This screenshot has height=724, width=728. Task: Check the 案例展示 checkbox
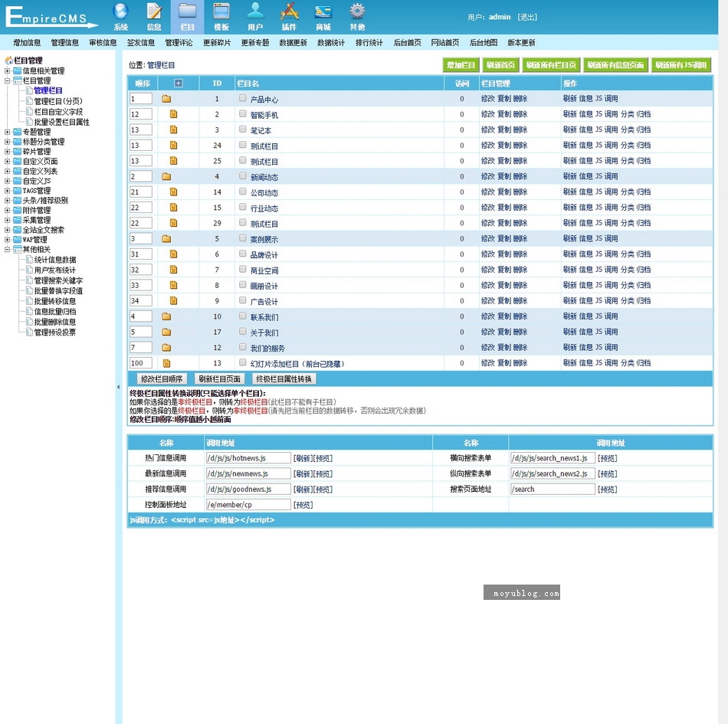pyautogui.click(x=242, y=238)
